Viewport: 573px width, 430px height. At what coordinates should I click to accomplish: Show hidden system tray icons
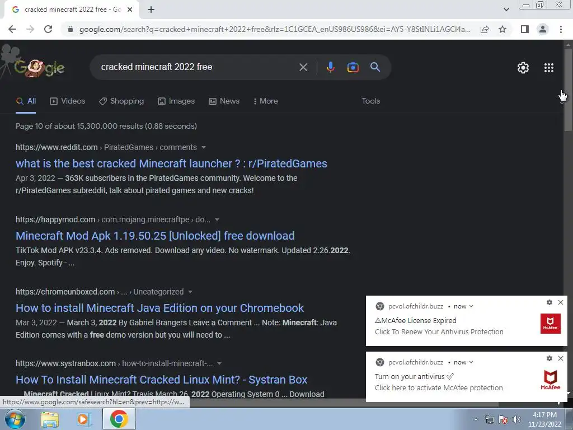(476, 419)
